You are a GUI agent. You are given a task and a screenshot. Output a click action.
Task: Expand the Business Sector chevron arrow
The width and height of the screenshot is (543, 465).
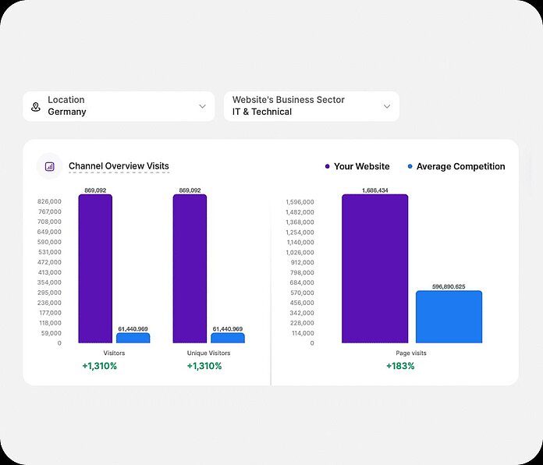pos(386,106)
